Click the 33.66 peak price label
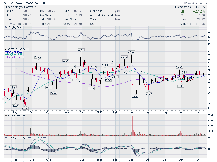Viewport: 217px width, 162px height. click(81, 50)
